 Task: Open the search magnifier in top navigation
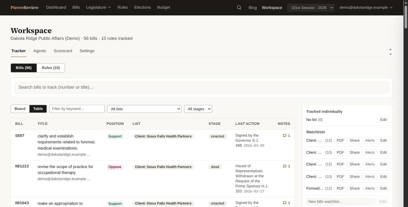[x=239, y=8]
